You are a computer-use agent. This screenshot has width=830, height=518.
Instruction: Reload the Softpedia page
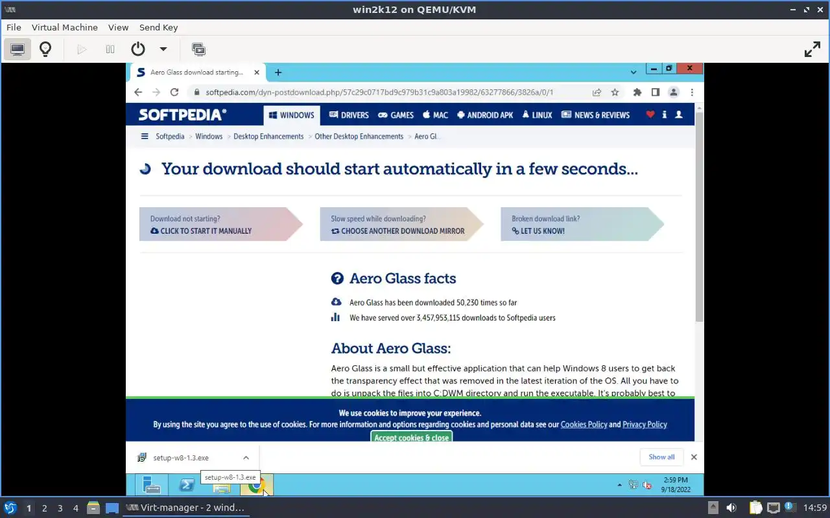tap(174, 92)
